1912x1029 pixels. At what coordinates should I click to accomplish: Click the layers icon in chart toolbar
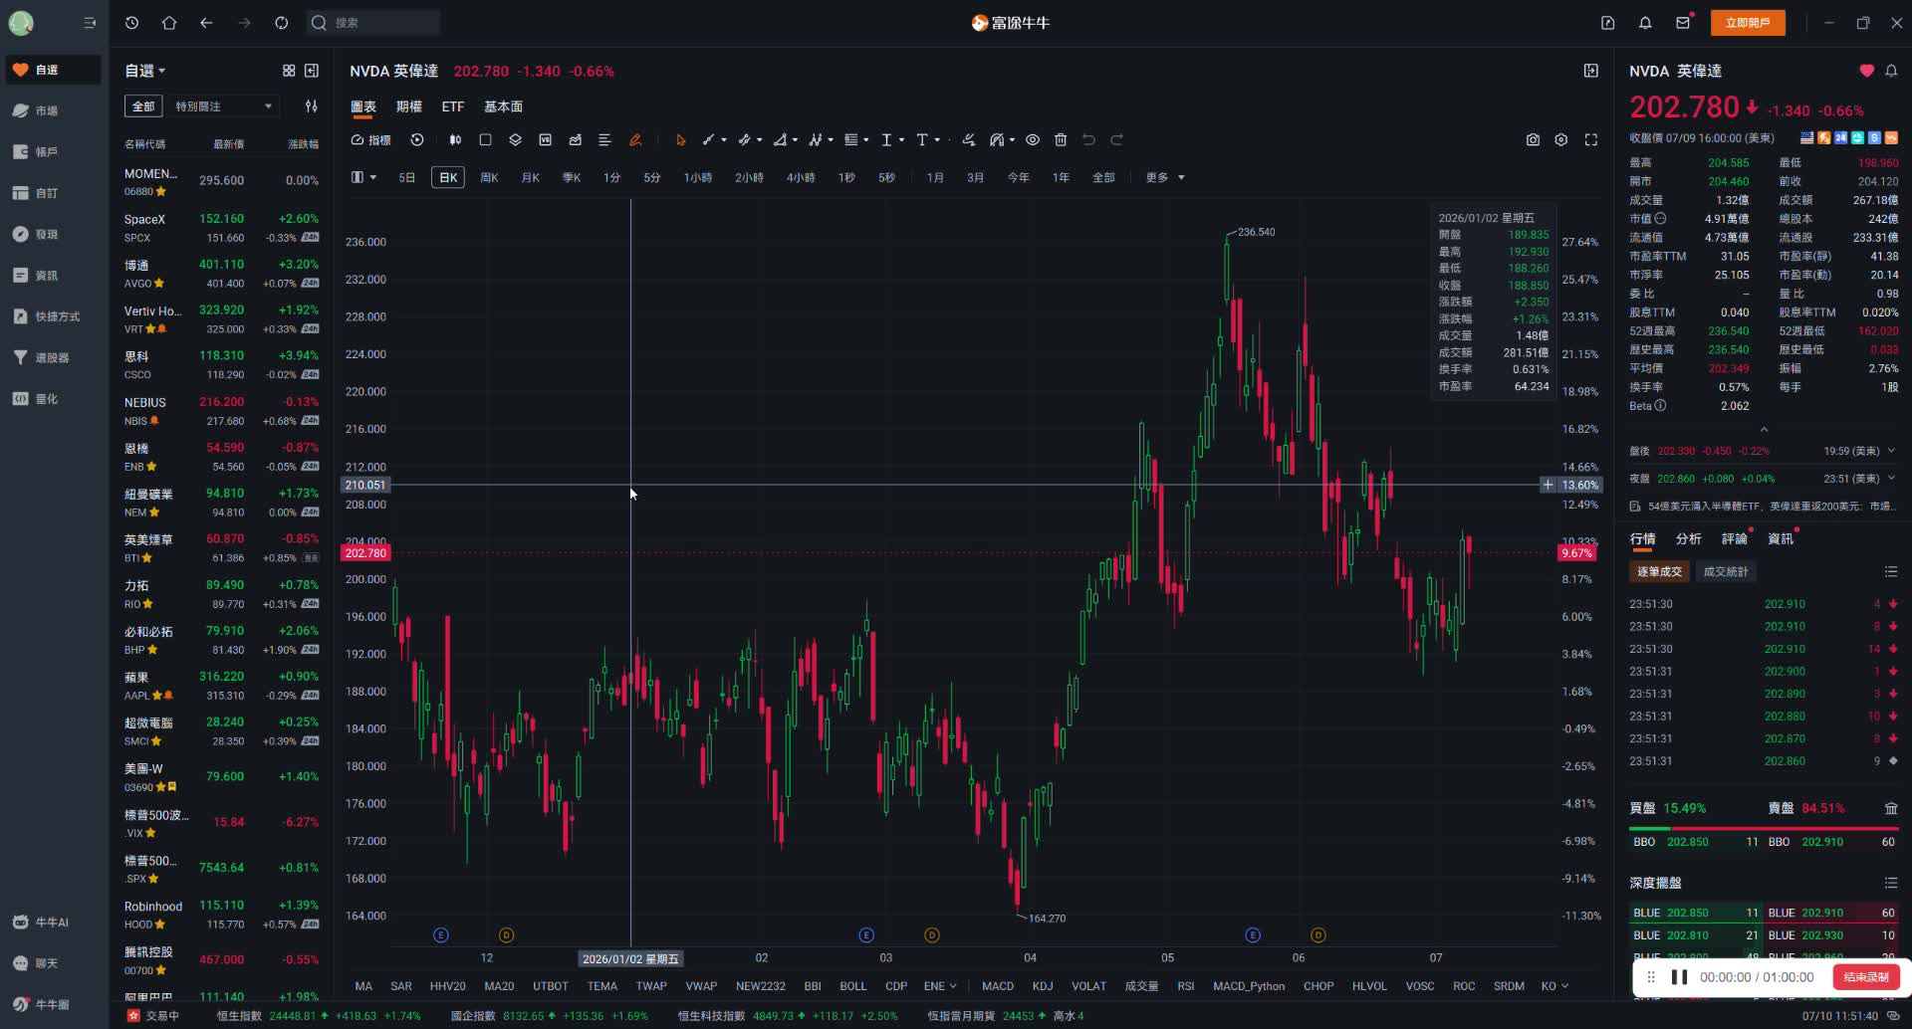coord(515,140)
